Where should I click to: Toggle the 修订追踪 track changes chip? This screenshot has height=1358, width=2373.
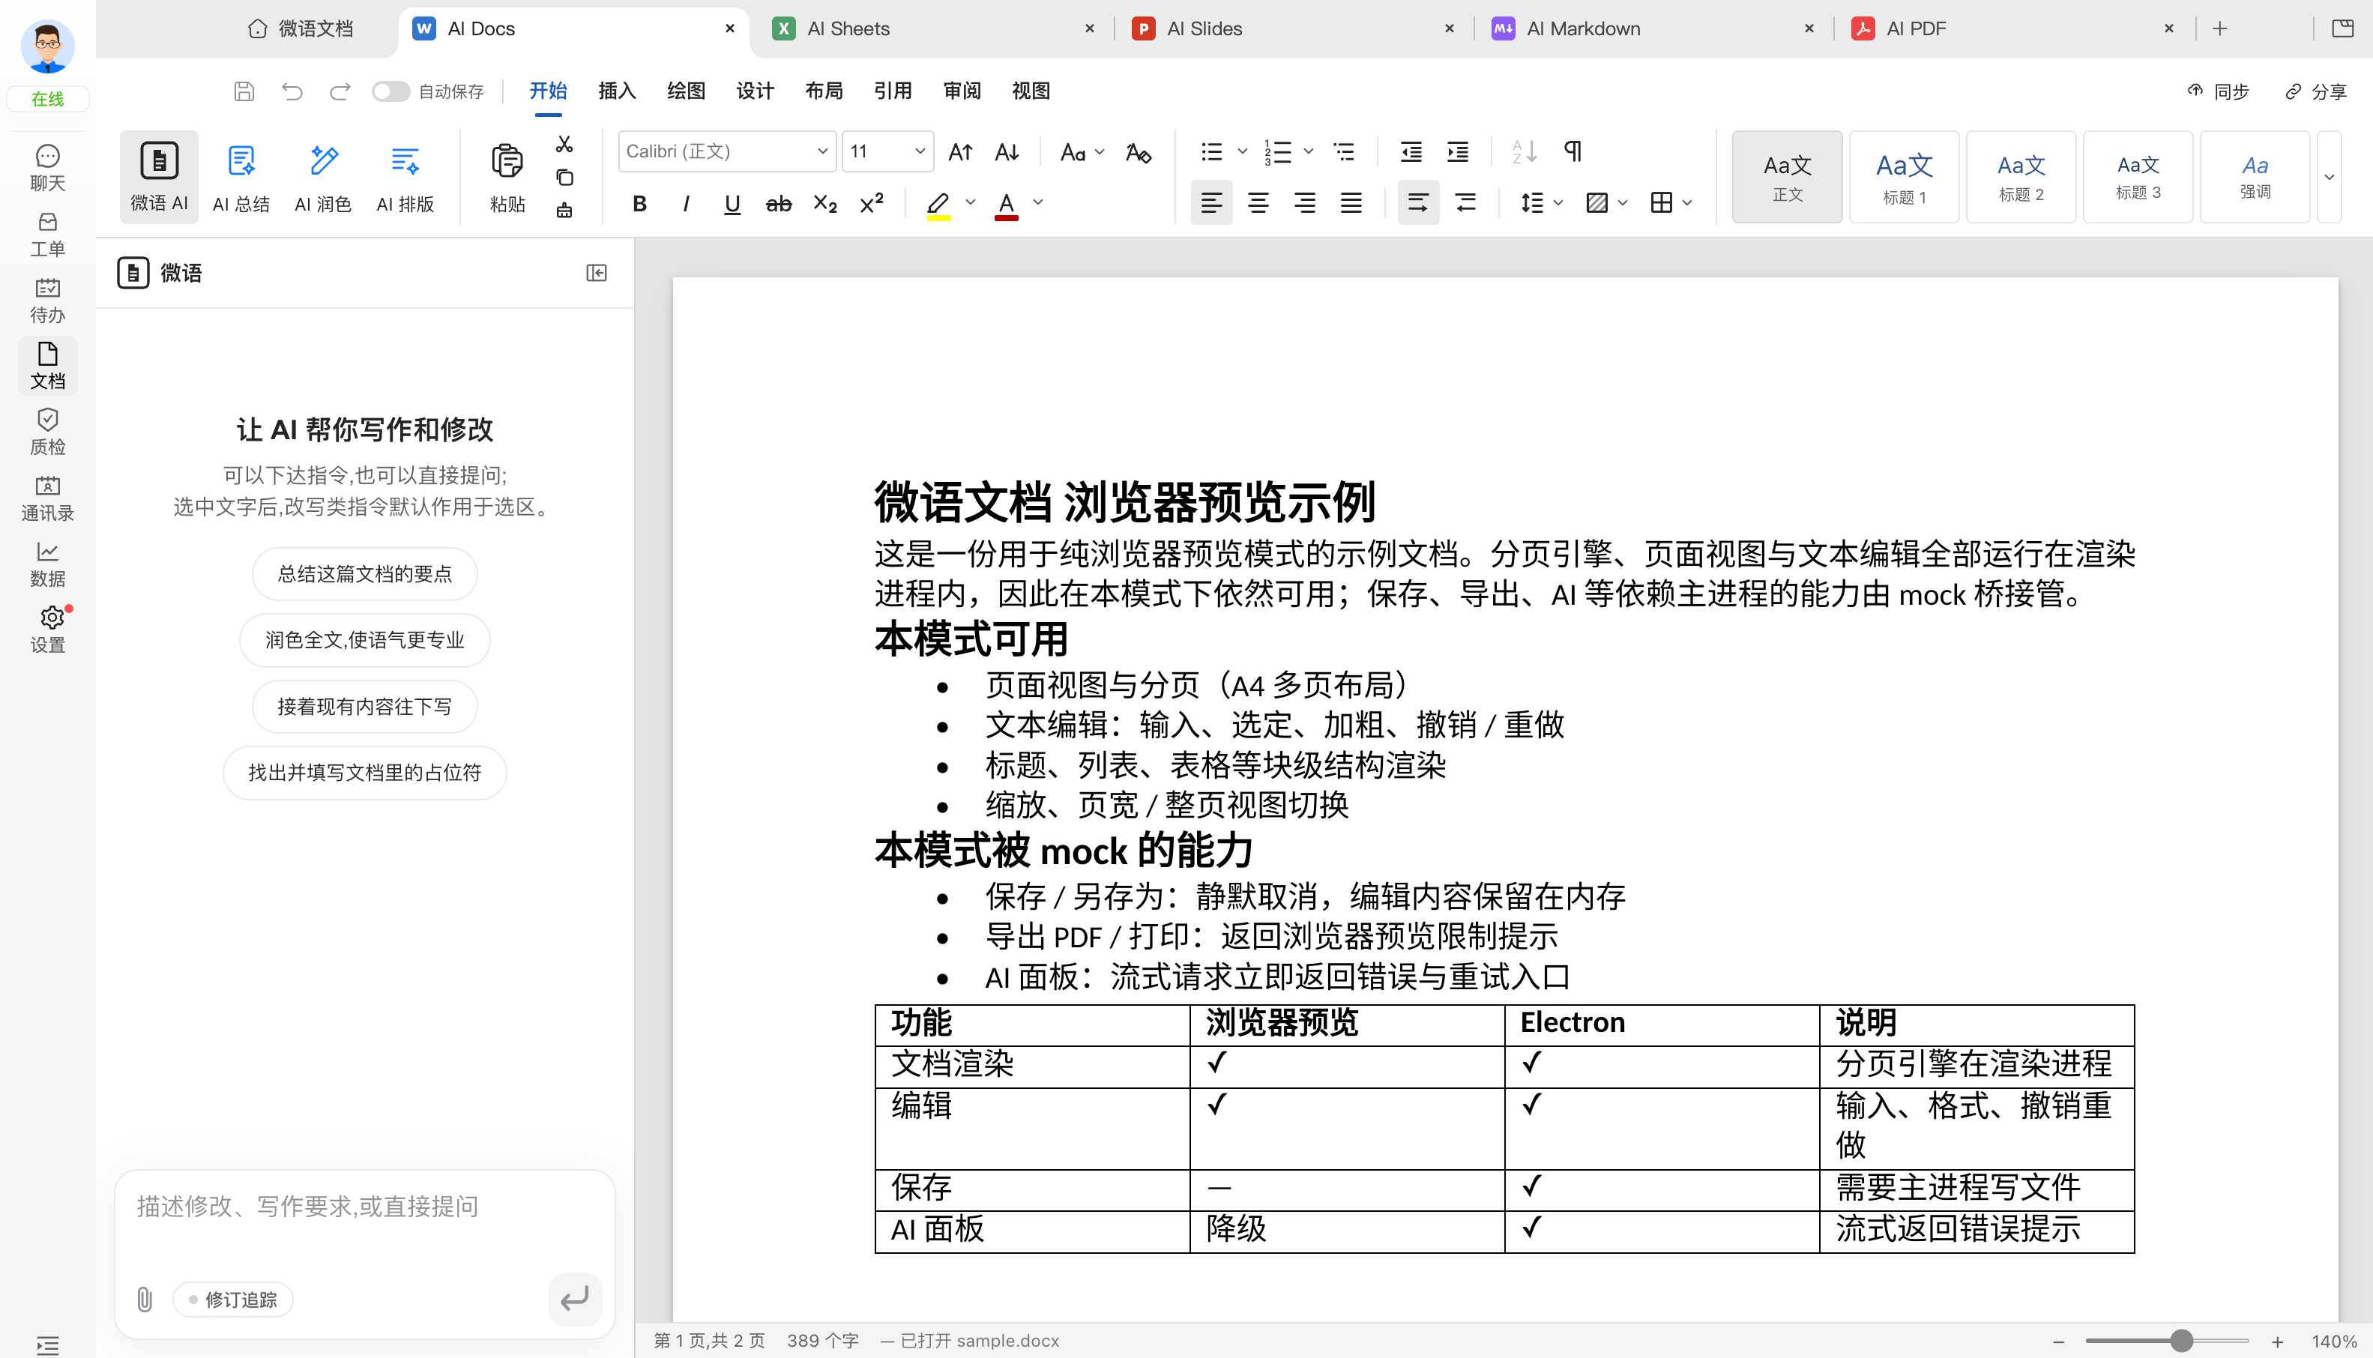(233, 1300)
